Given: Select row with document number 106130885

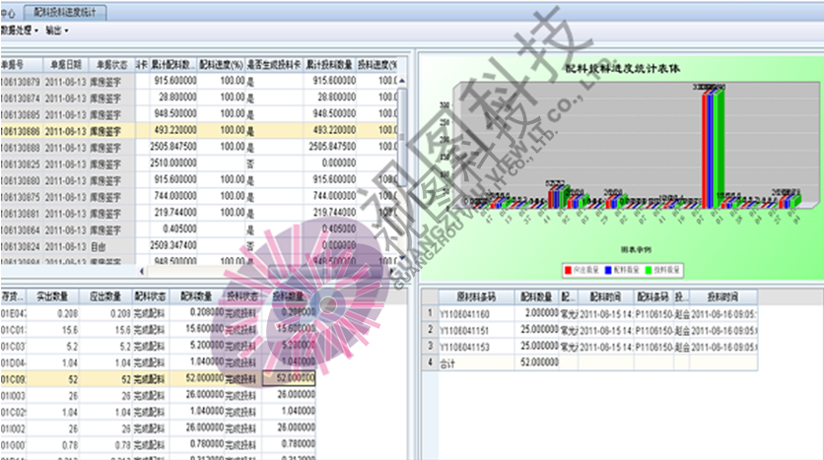Looking at the screenshot, I should coord(200,114).
